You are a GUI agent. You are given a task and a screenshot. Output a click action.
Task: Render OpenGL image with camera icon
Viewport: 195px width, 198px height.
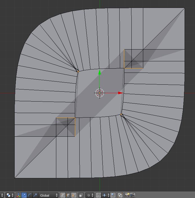[127, 195]
